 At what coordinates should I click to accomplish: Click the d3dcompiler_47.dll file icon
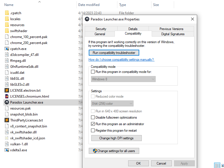point(7,54)
